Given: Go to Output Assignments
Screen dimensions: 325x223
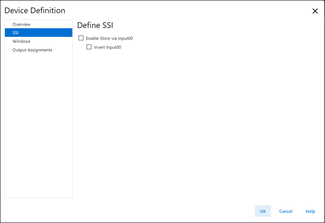Looking at the screenshot, I should click(x=32, y=50).
